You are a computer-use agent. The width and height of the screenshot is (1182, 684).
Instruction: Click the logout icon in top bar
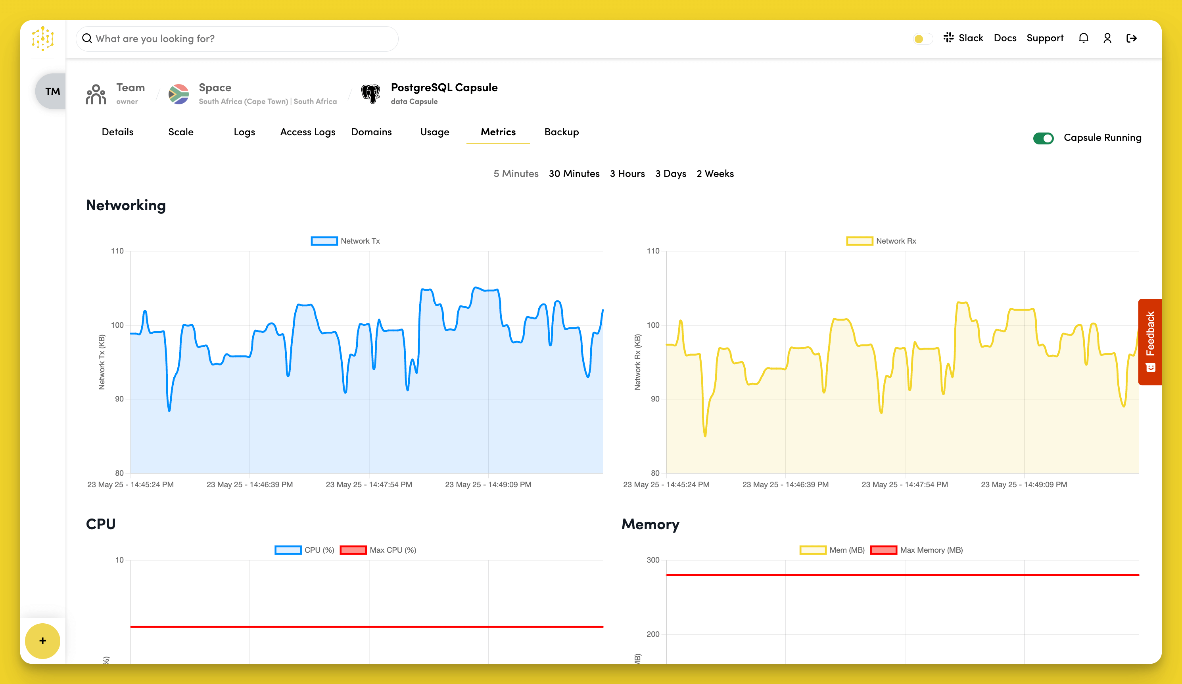click(1132, 38)
